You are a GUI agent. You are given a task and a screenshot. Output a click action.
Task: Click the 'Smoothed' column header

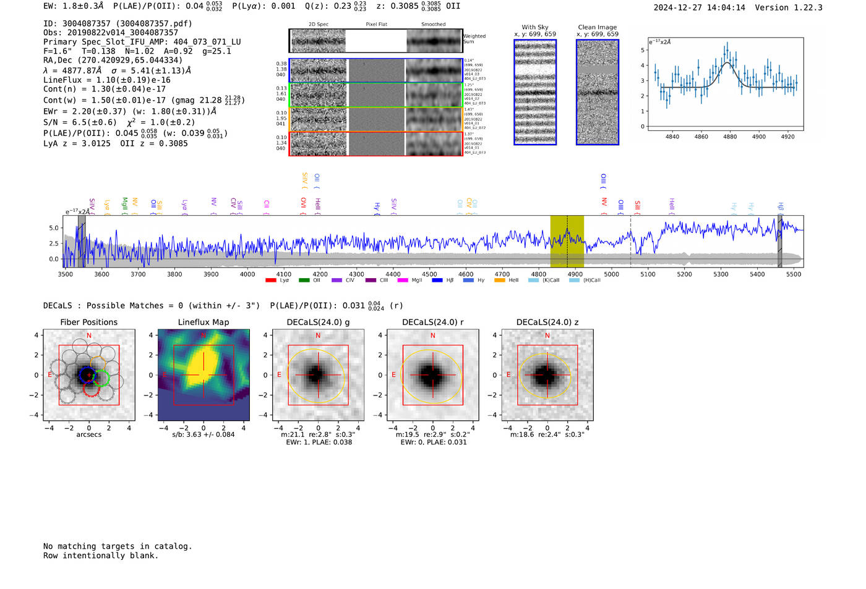tap(434, 25)
